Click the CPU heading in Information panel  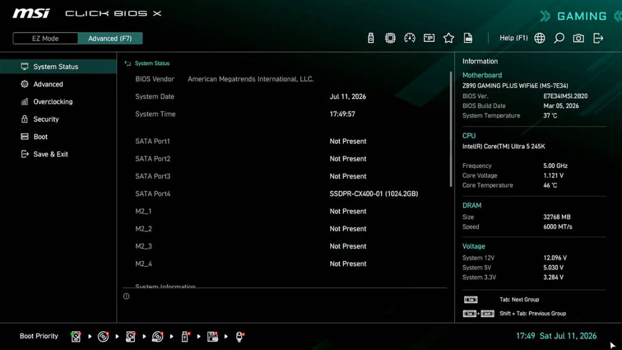[x=469, y=135]
